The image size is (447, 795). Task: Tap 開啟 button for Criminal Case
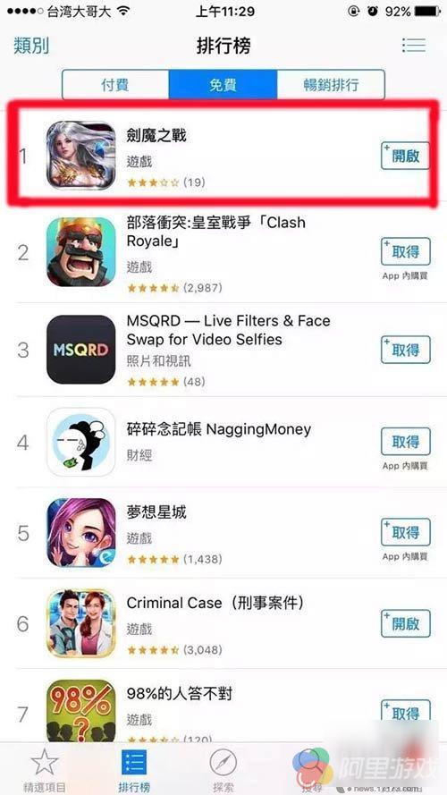(406, 623)
